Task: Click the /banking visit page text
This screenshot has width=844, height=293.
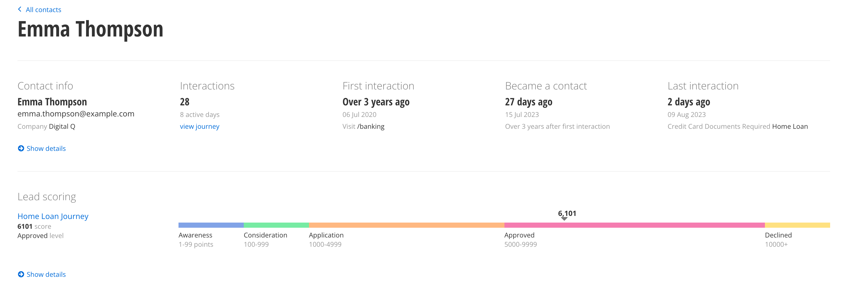Action: [x=371, y=126]
